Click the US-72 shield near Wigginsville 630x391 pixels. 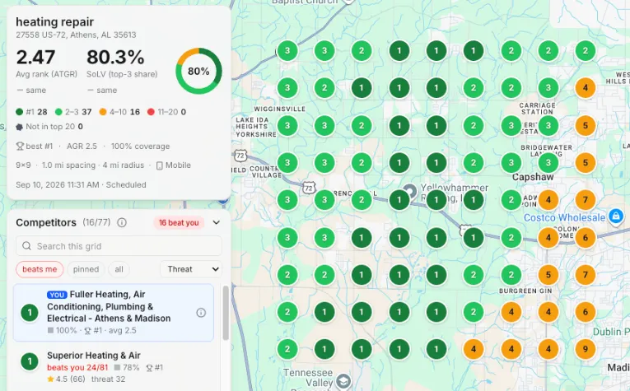(x=240, y=156)
